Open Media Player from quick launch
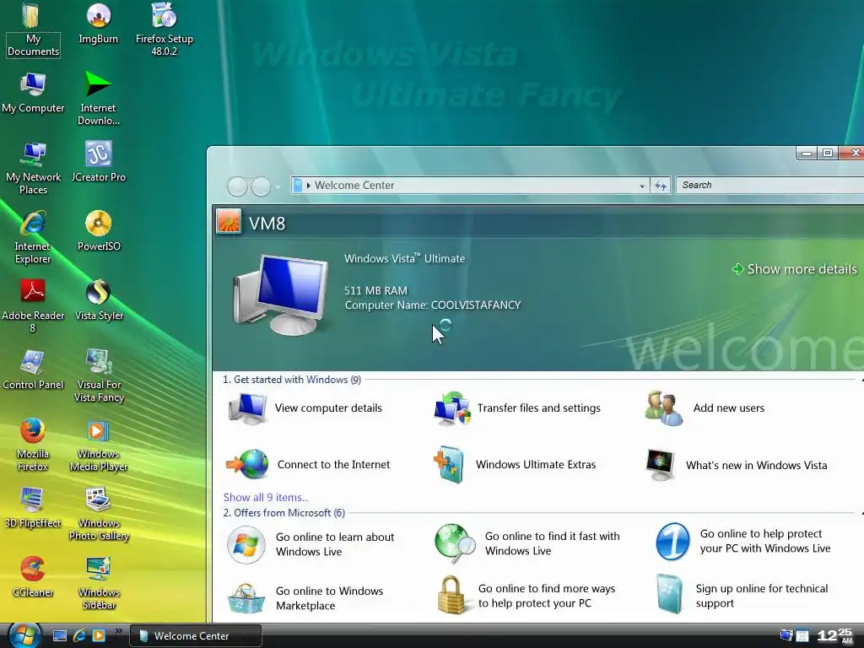The image size is (864, 648). tap(99, 636)
